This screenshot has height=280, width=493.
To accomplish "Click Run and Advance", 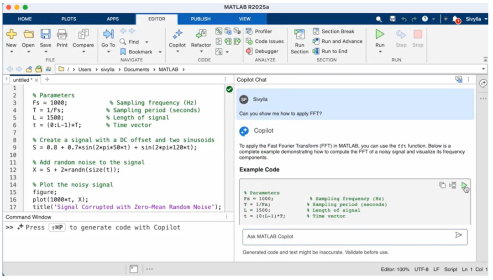I will [338, 41].
